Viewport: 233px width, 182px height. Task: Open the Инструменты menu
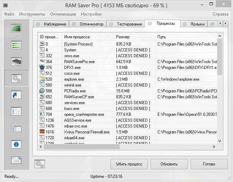32,14
